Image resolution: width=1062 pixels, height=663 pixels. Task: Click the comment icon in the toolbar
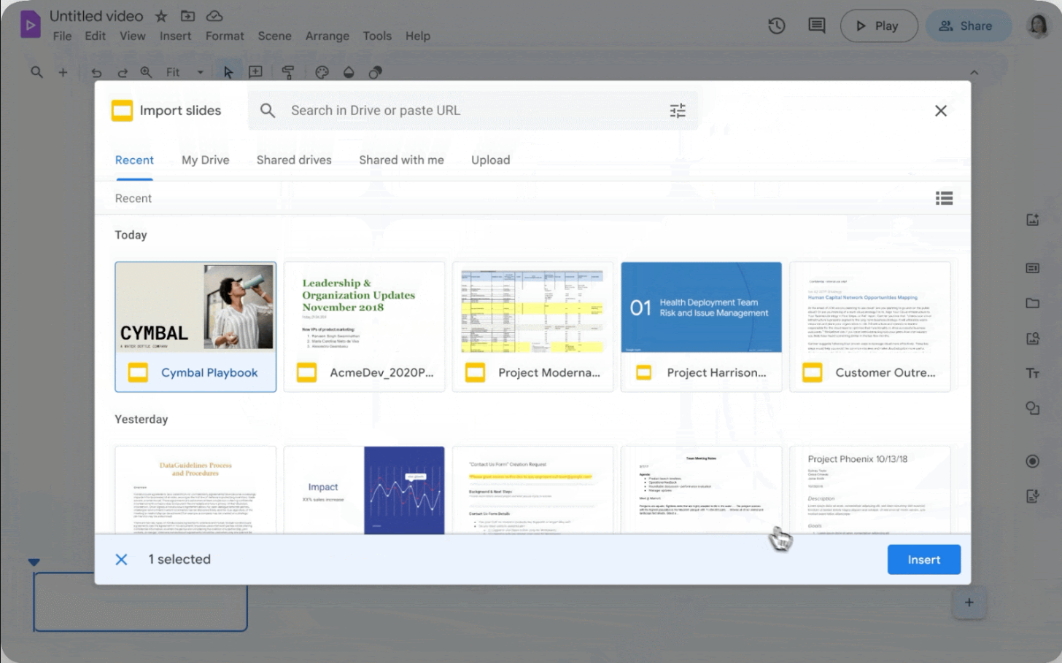pos(816,25)
